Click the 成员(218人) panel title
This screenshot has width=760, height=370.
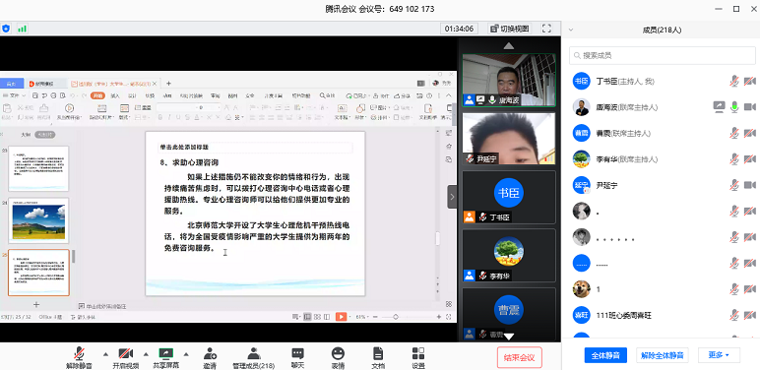(x=662, y=31)
